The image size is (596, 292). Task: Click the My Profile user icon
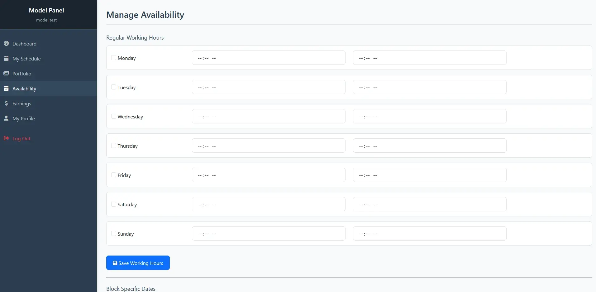pos(6,118)
